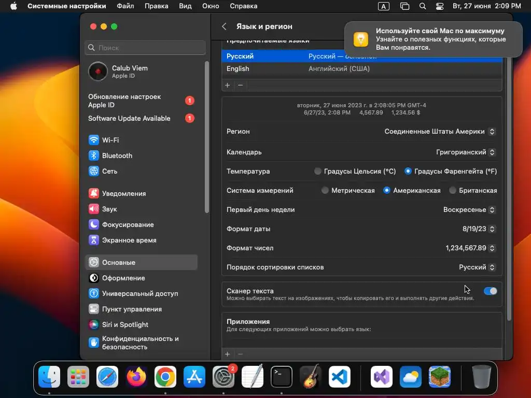Launch Google Chrome from the Dock
This screenshot has height=398, width=531.
tap(165, 377)
